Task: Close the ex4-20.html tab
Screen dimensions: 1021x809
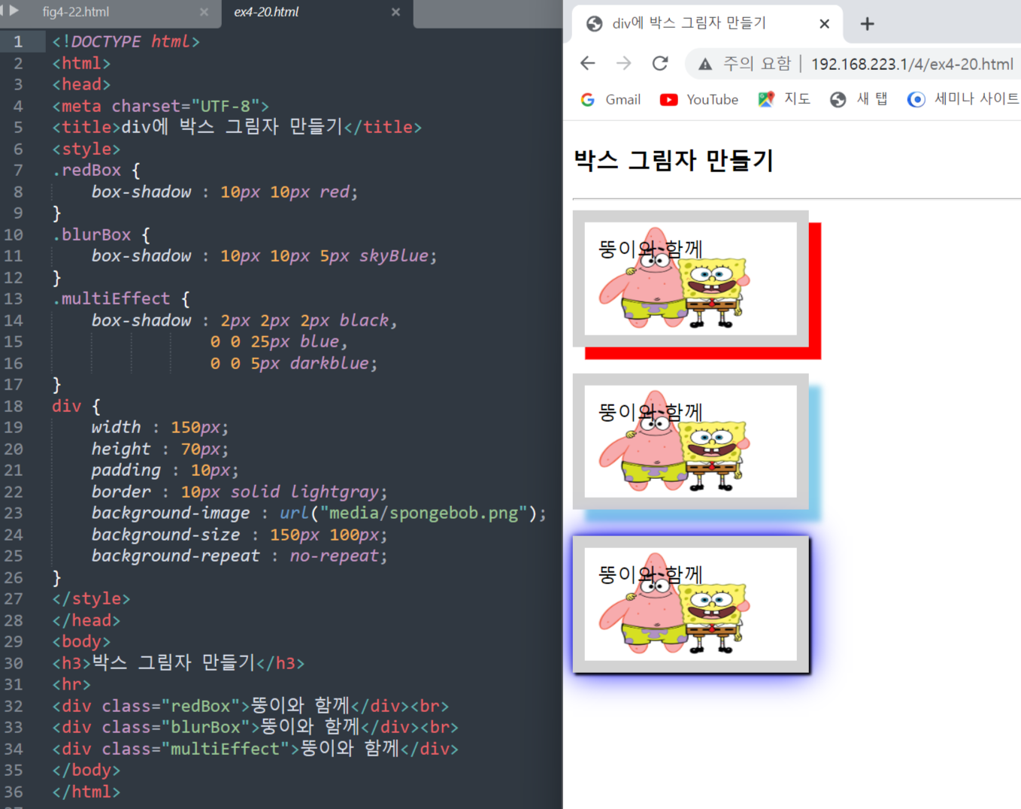Action: tap(395, 12)
